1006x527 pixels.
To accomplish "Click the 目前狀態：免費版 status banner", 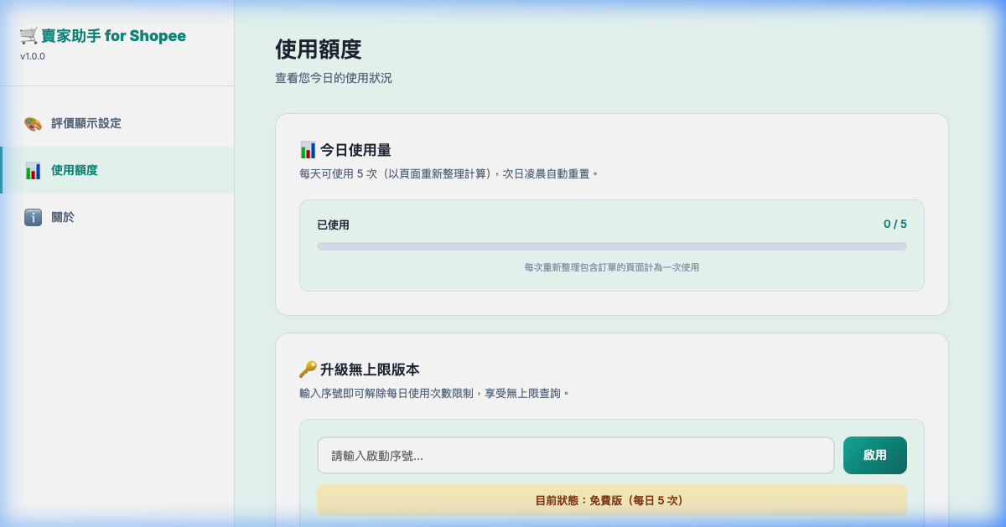I will pyautogui.click(x=611, y=499).
